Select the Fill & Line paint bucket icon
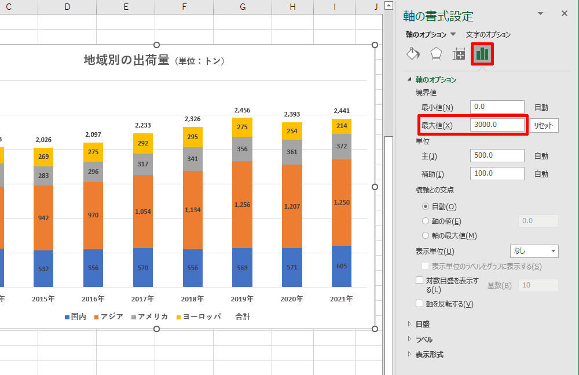The width and height of the screenshot is (579, 375). 413,53
